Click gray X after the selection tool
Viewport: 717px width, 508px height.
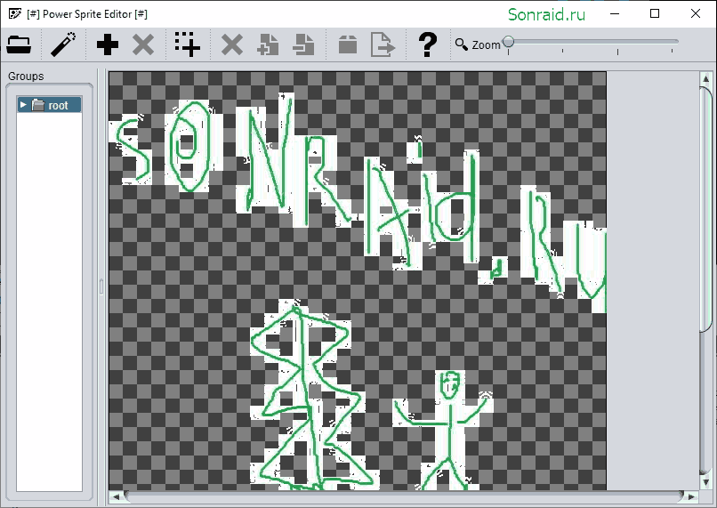pyautogui.click(x=232, y=44)
